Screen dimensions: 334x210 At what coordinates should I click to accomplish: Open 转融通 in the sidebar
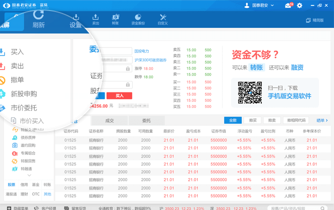(22, 169)
